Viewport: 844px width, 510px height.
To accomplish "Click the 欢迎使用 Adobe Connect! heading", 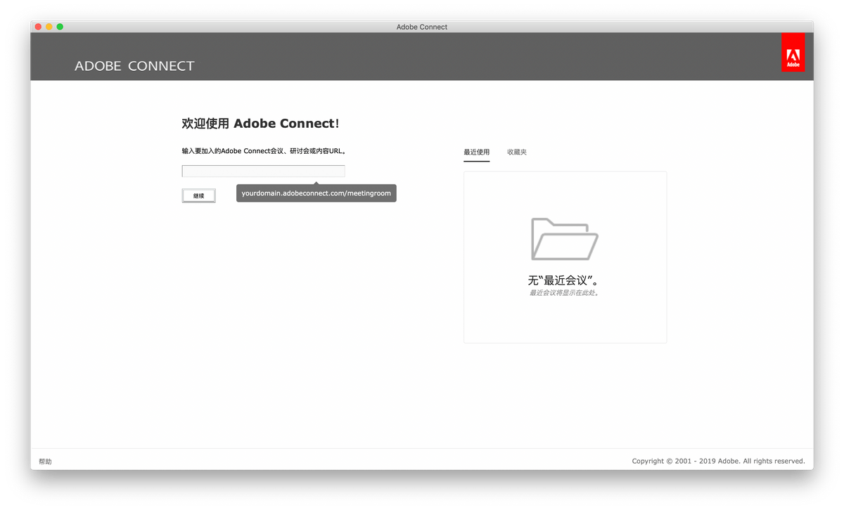I will click(260, 124).
